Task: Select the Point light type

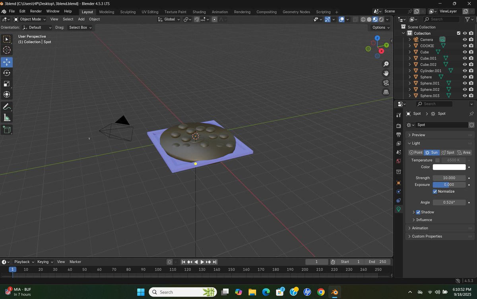Action: click(x=416, y=152)
